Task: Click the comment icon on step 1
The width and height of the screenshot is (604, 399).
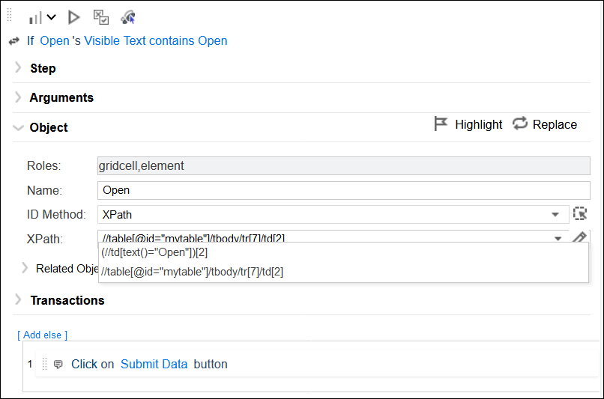Action: (58, 365)
